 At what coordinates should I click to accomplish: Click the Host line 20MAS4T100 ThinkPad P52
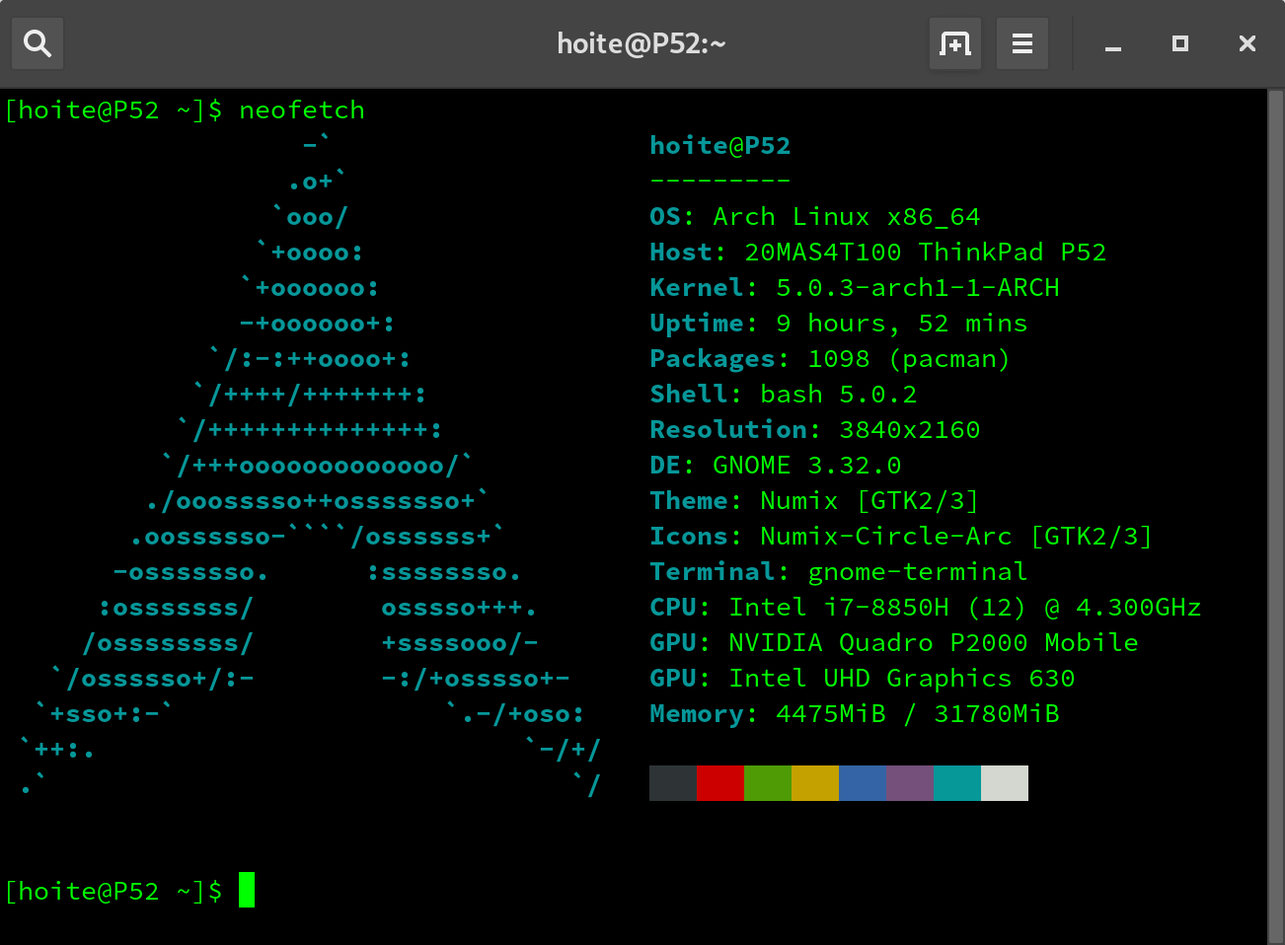click(x=878, y=253)
